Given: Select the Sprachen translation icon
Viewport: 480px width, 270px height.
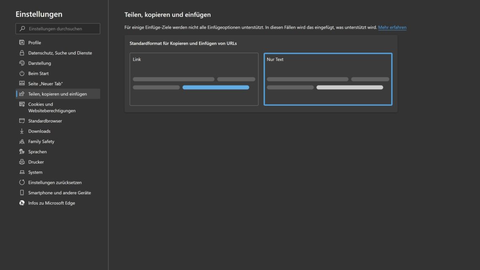Looking at the screenshot, I should point(21,152).
